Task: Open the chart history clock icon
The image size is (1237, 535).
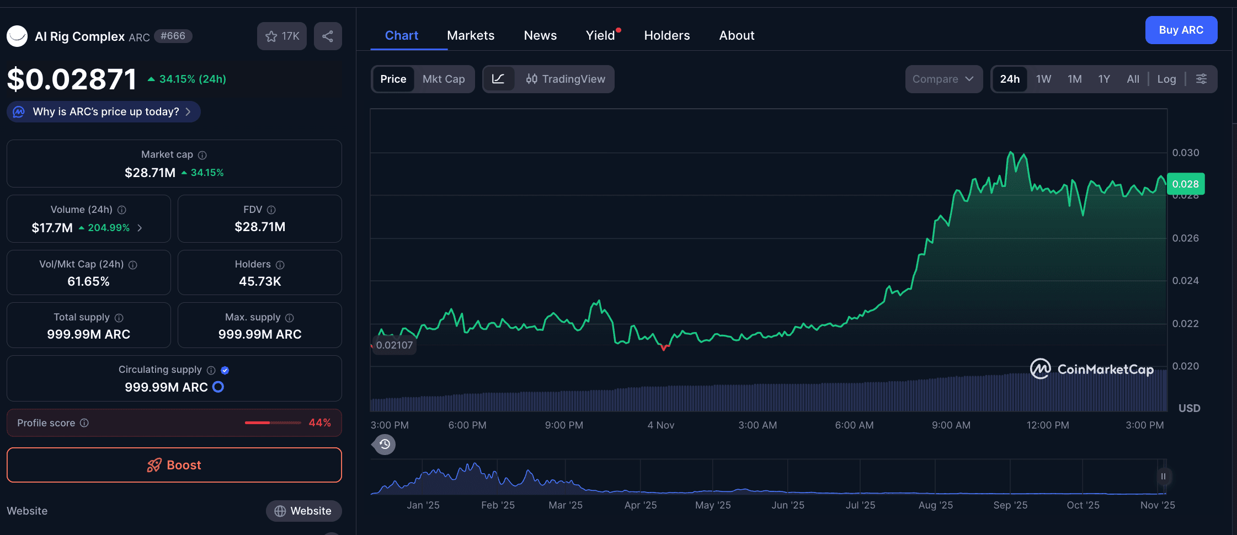Action: coord(384,445)
